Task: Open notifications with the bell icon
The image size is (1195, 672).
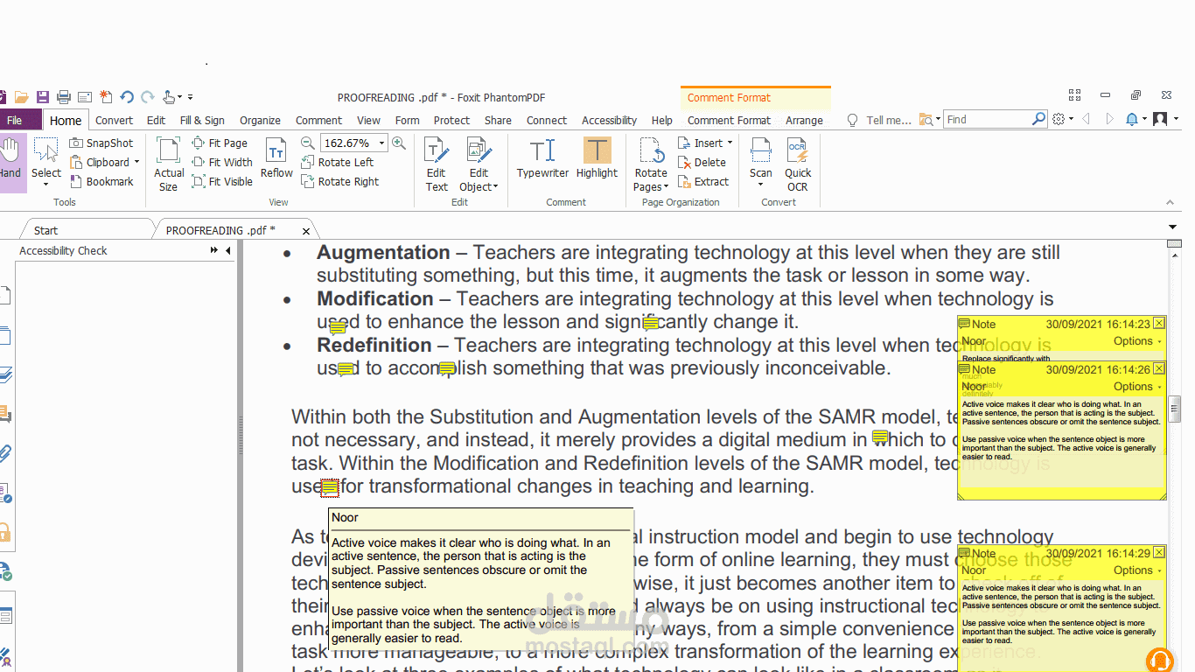Action: [1132, 119]
